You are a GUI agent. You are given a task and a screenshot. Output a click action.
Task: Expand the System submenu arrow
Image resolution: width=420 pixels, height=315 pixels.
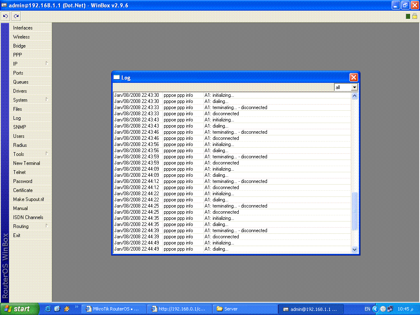[47, 100]
